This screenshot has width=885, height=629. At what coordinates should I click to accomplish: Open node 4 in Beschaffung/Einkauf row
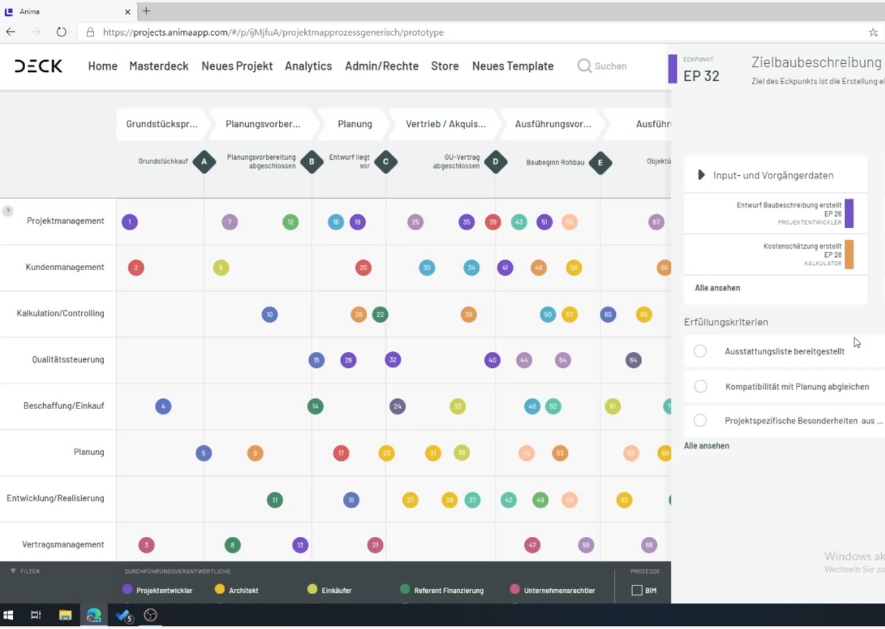163,407
